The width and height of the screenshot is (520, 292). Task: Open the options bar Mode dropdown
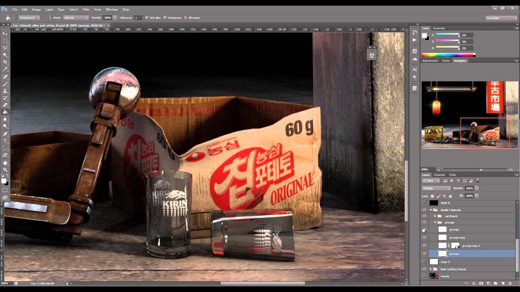76,18
